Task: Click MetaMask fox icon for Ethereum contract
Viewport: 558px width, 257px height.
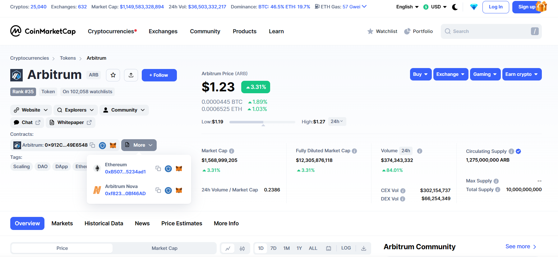Action: 179,169
